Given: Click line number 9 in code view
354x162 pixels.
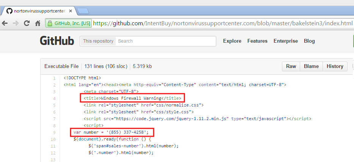Looking at the screenshot, I should pyautogui.click(x=54, y=133).
